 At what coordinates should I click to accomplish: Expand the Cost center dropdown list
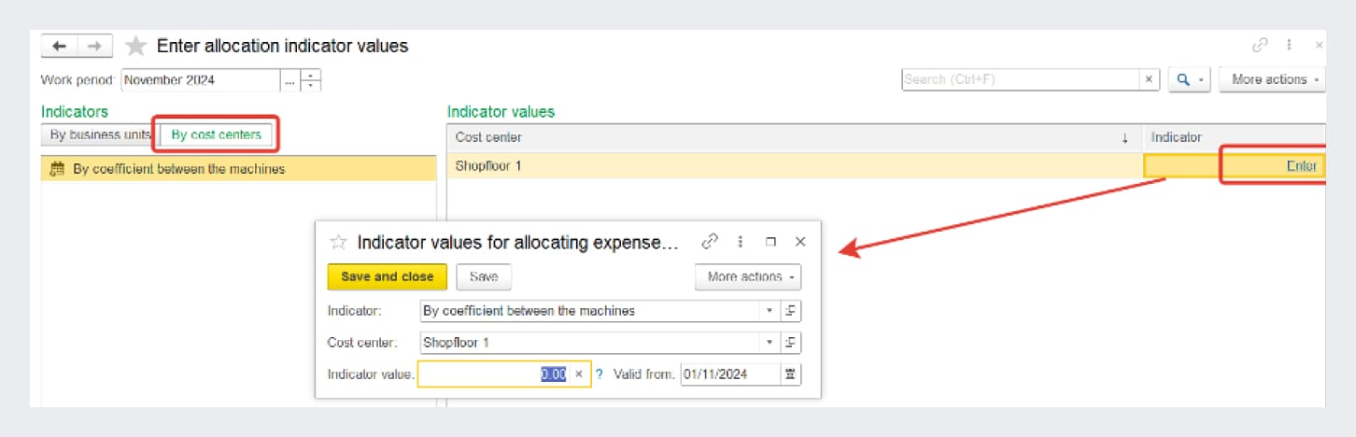pyautogui.click(x=770, y=343)
